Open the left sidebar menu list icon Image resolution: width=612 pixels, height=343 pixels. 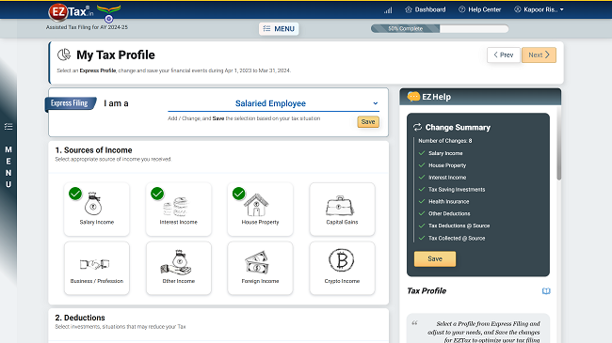click(8, 127)
